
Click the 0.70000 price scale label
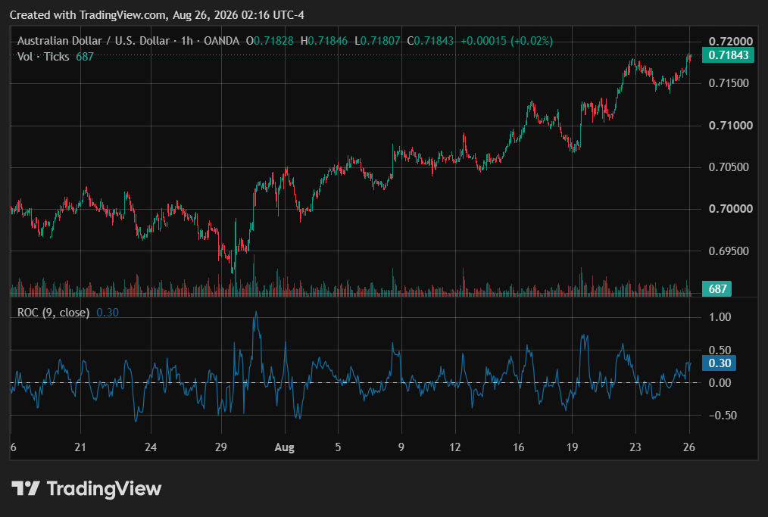coord(730,209)
